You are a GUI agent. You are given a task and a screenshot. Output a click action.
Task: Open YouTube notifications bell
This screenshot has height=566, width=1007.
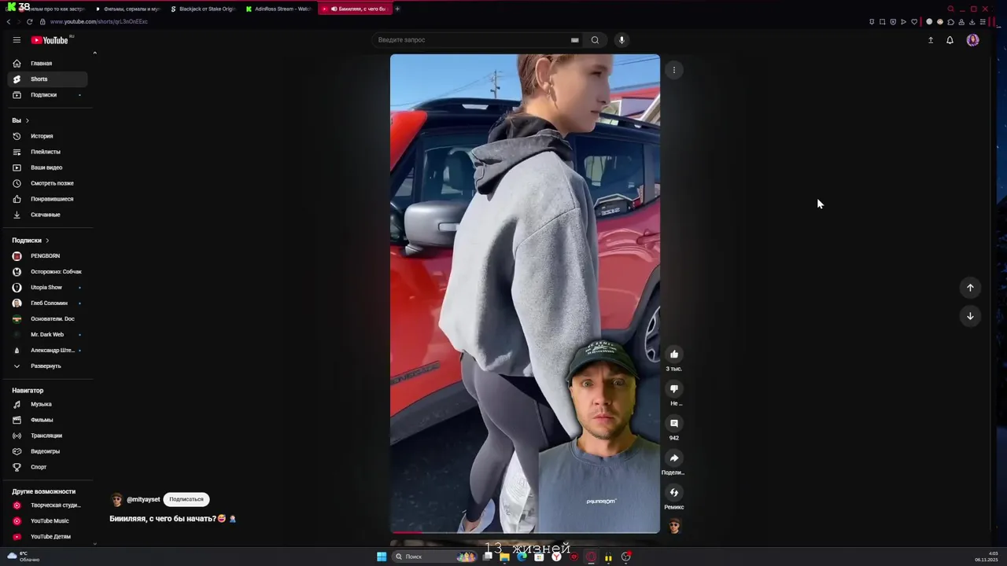point(950,40)
